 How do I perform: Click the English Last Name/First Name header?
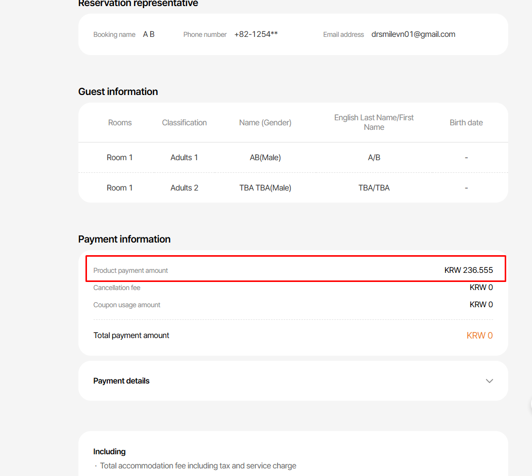click(x=374, y=122)
